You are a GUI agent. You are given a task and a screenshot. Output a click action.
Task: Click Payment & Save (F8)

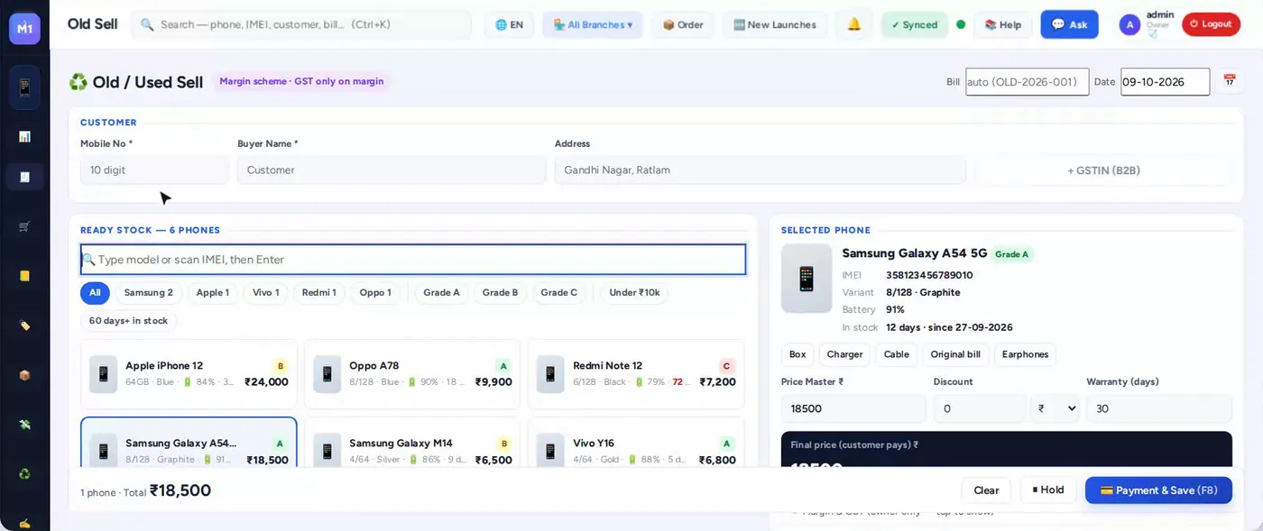point(1158,490)
